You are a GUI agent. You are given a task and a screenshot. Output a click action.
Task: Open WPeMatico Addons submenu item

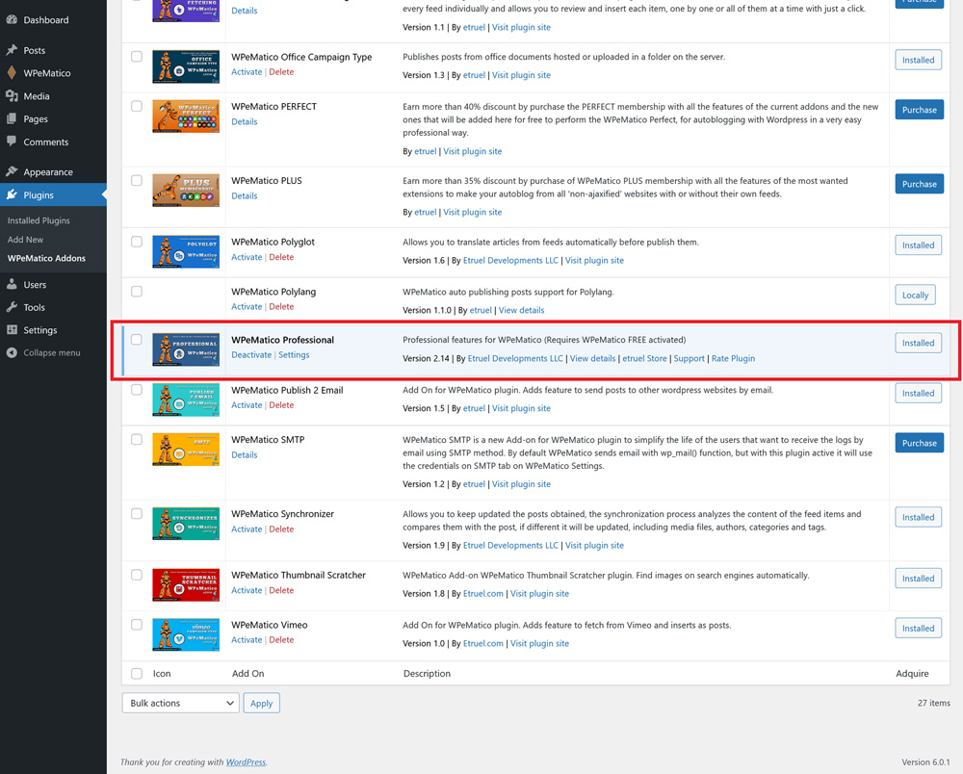click(x=46, y=258)
